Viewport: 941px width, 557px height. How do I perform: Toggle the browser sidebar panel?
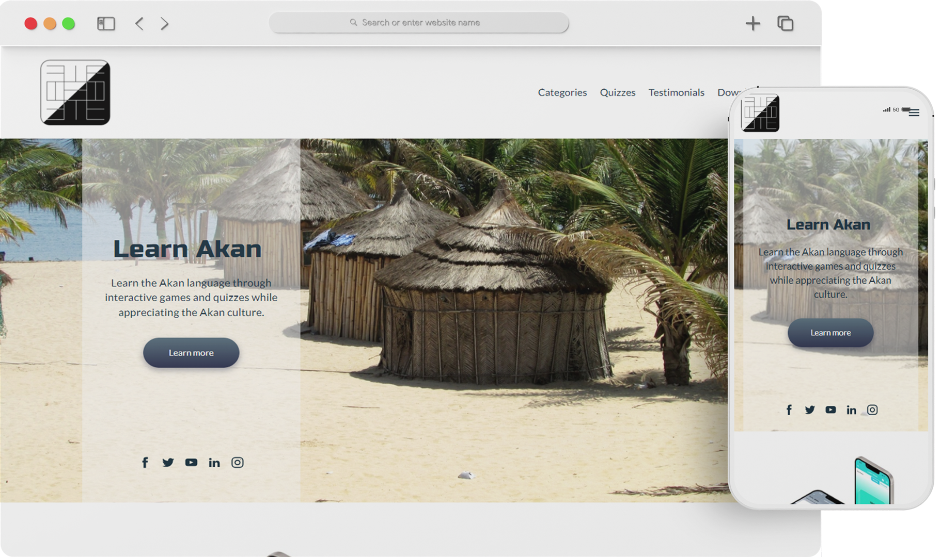106,24
